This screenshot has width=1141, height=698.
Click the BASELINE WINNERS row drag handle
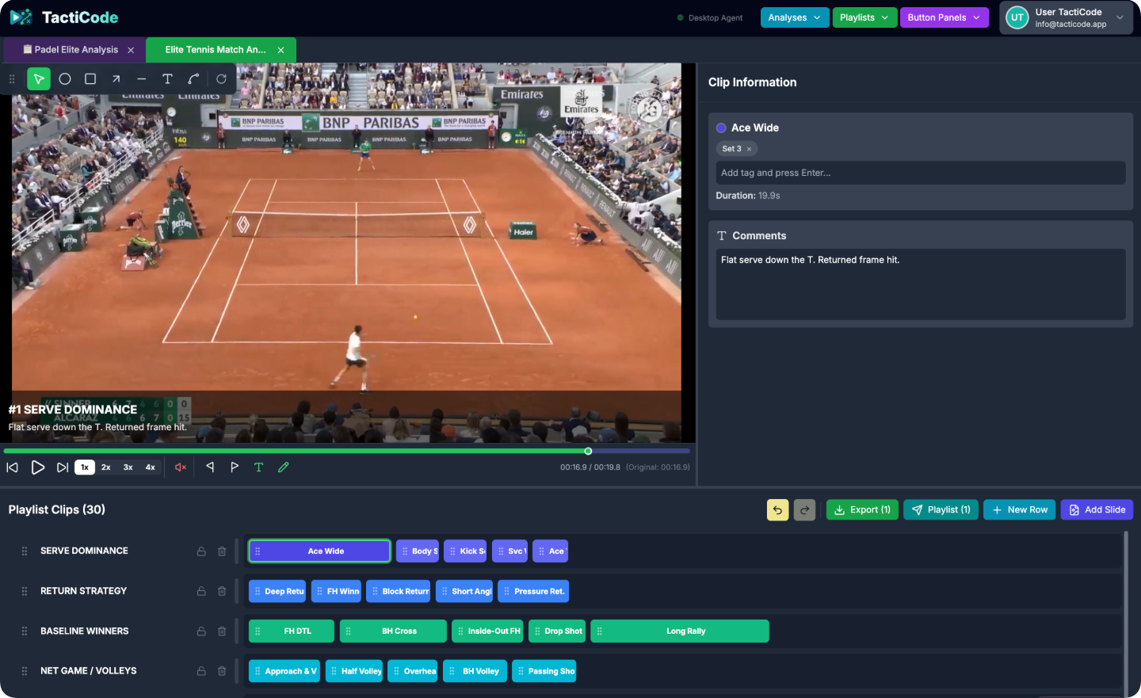pyautogui.click(x=25, y=631)
